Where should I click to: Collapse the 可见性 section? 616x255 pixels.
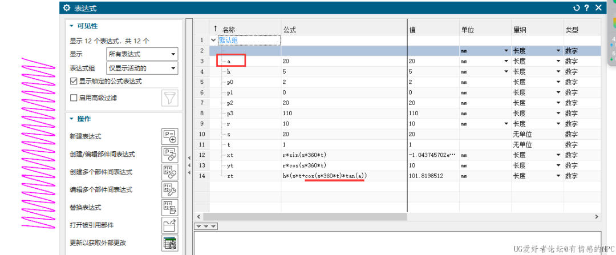(x=71, y=26)
